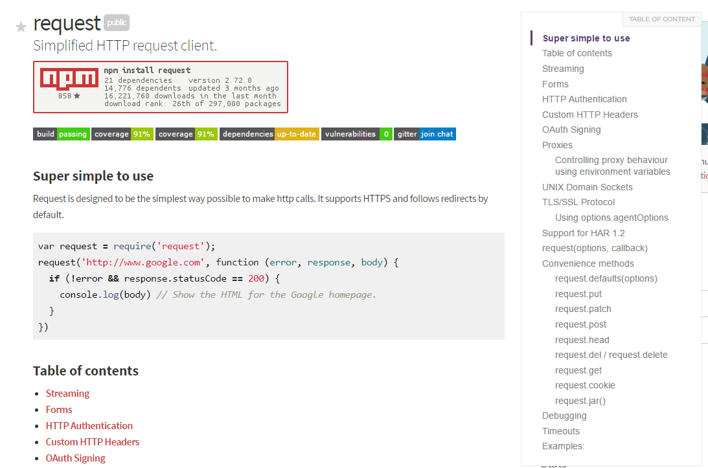This screenshot has width=708, height=468.
Task: Open HTTP Authentication in the sidebar TOC
Action: click(x=584, y=99)
